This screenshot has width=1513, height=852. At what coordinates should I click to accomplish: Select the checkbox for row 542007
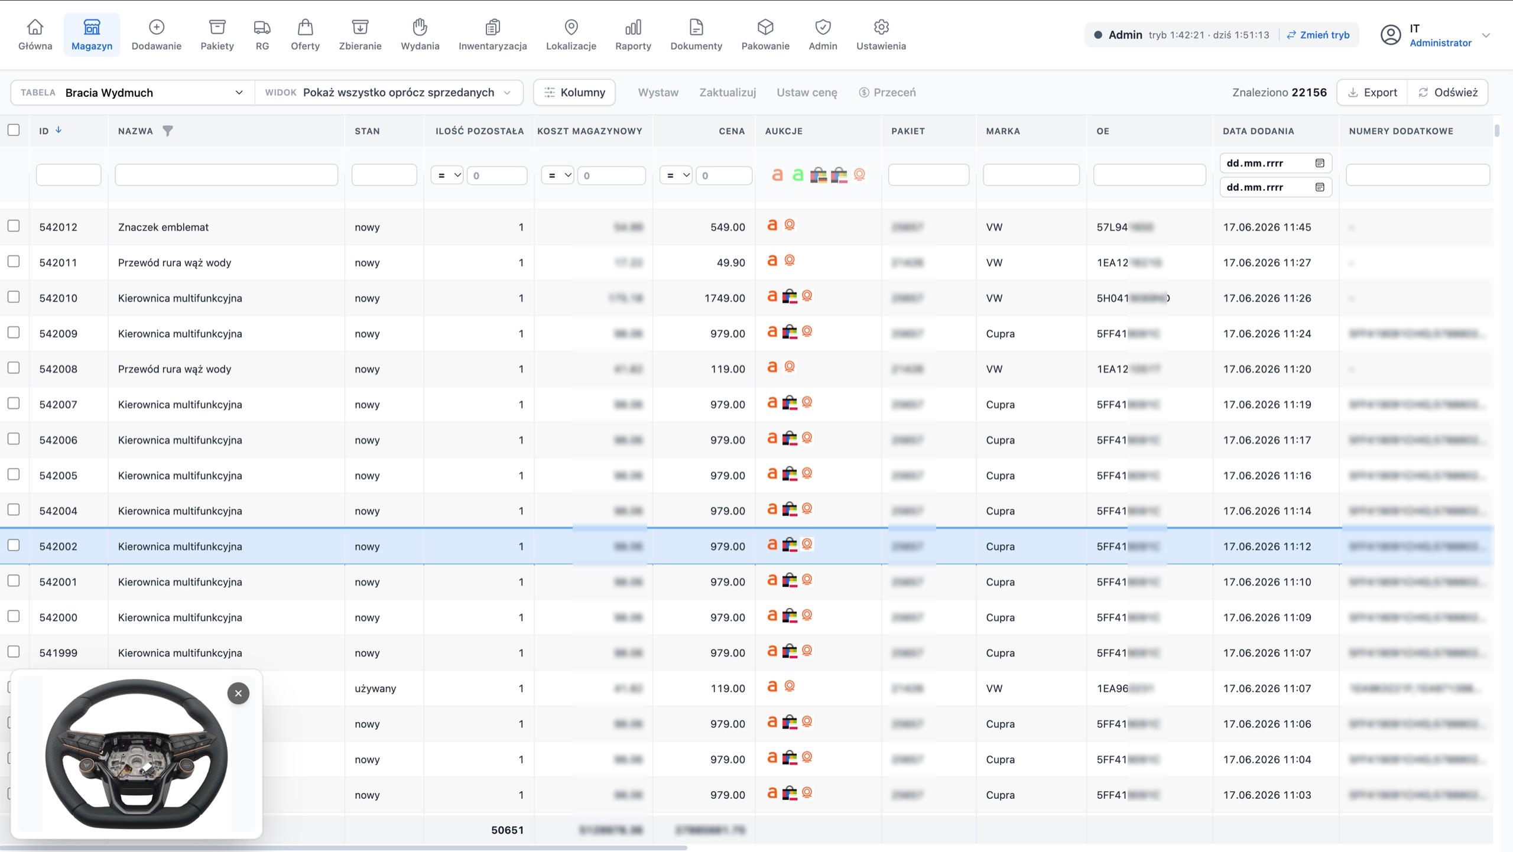pos(14,403)
